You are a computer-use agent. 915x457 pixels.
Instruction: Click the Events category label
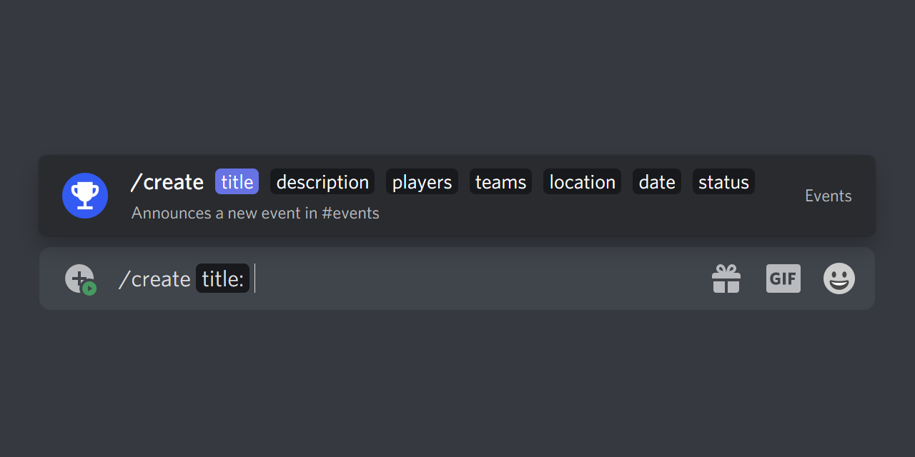pyautogui.click(x=828, y=196)
